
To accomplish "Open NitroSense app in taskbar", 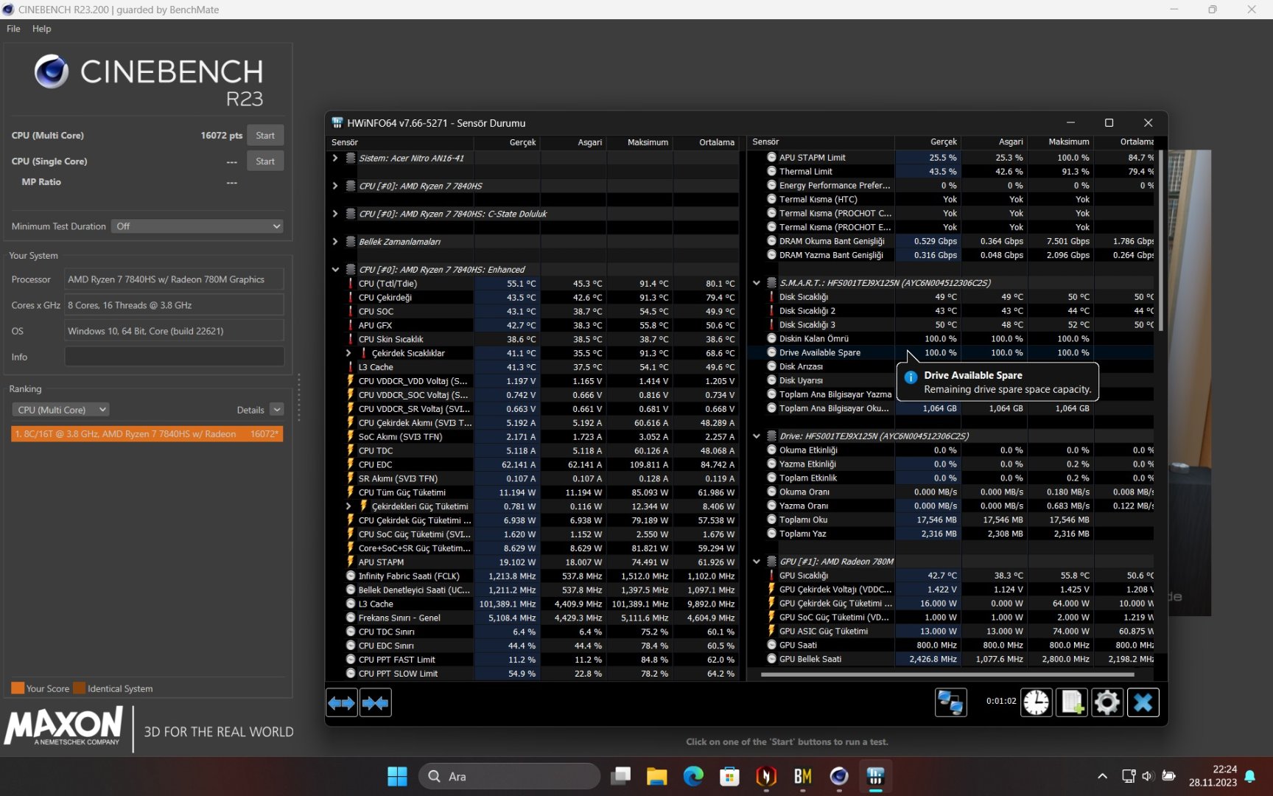I will (x=766, y=776).
